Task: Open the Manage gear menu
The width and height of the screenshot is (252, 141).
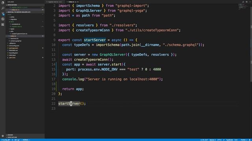Action: pyautogui.click(x=3, y=136)
